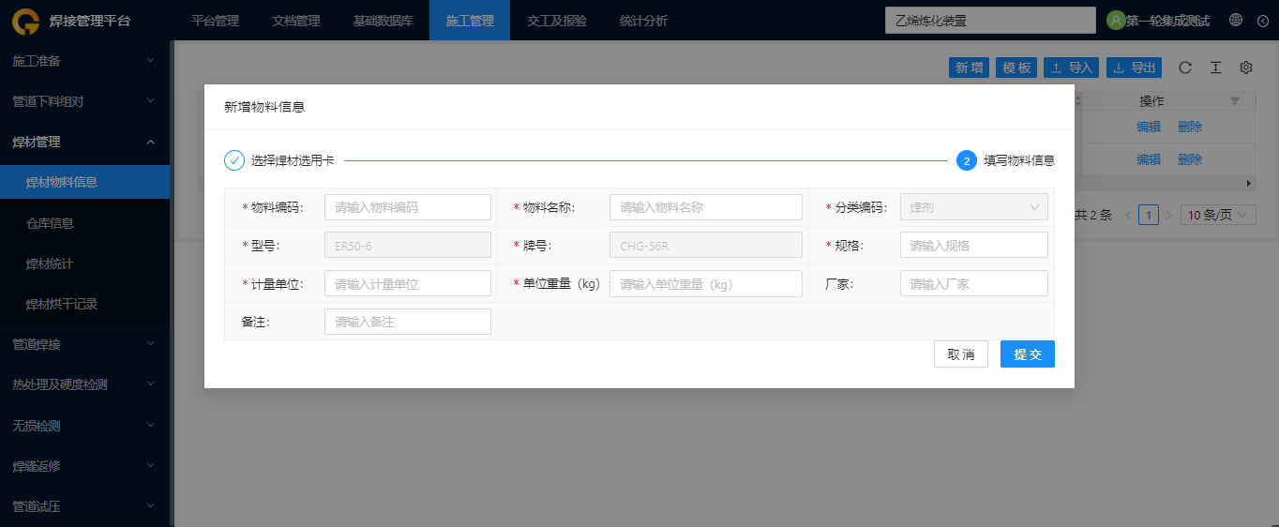Viewport: 1279px width, 527px height.
Task: Click the 物料编码 input field
Action: (408, 207)
